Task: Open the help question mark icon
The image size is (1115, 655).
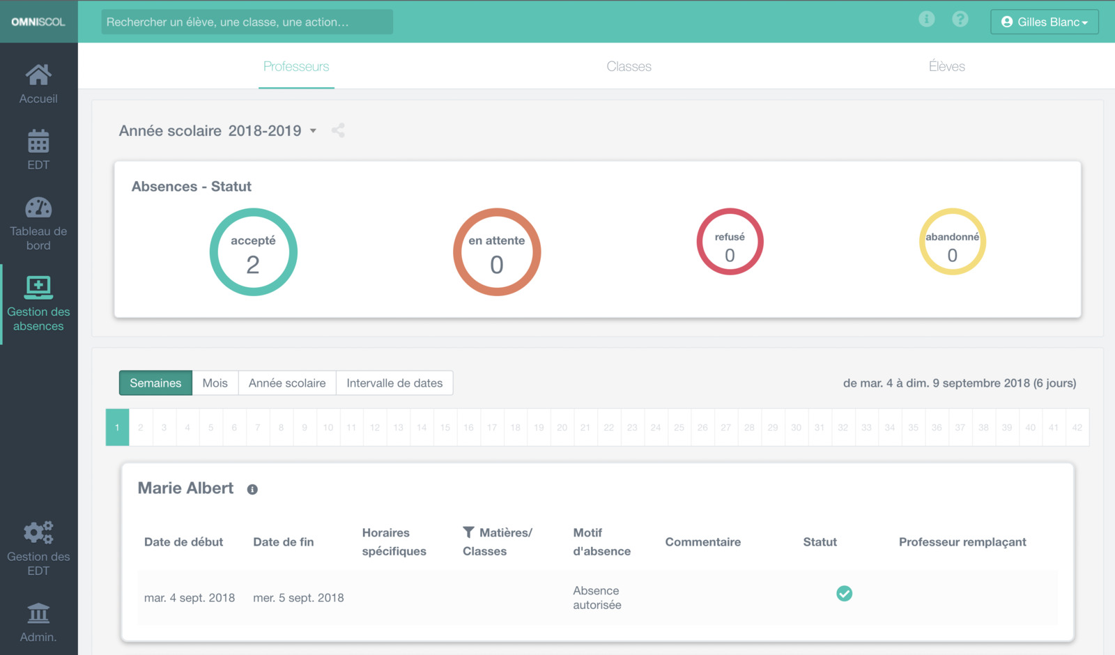Action: (960, 20)
